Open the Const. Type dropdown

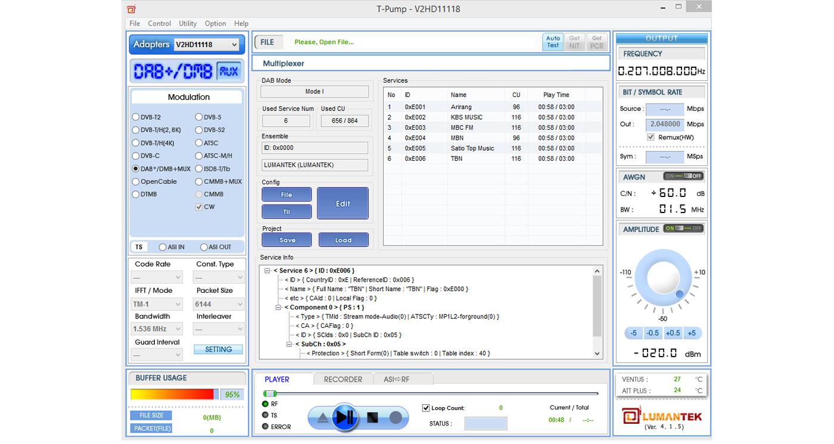(x=219, y=277)
